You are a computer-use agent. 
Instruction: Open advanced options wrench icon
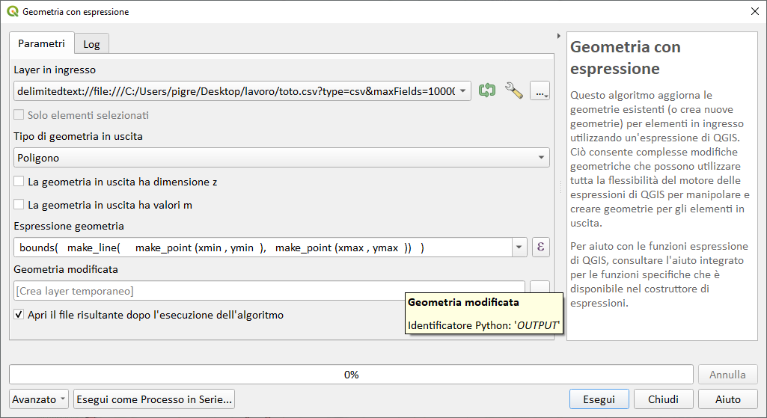513,90
